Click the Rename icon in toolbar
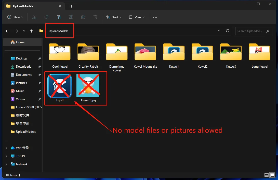This screenshot has width=278, height=180. 71,17
